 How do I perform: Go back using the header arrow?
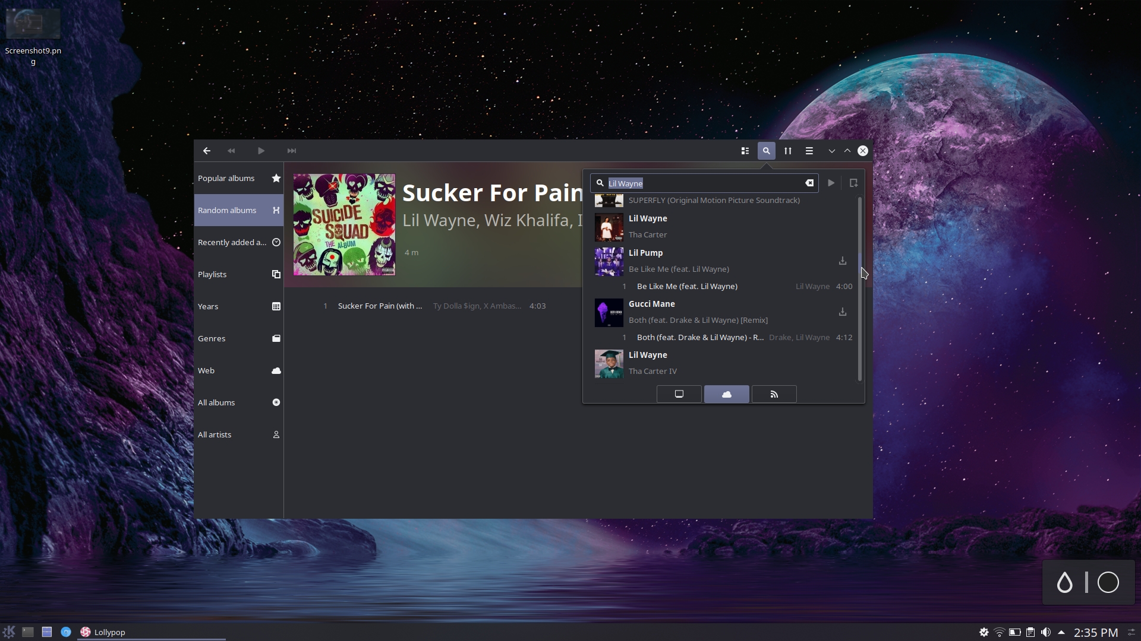click(x=207, y=151)
